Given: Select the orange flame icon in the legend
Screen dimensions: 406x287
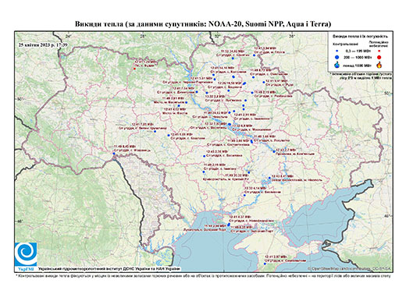Looking at the screenshot, I should [379, 65].
